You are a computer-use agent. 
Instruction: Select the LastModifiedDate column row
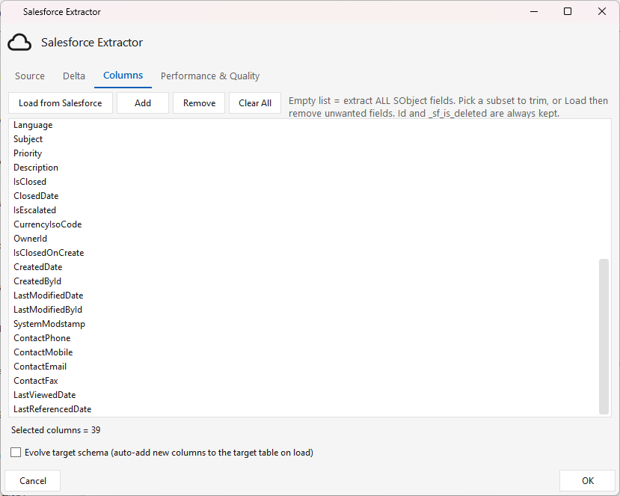click(304, 296)
